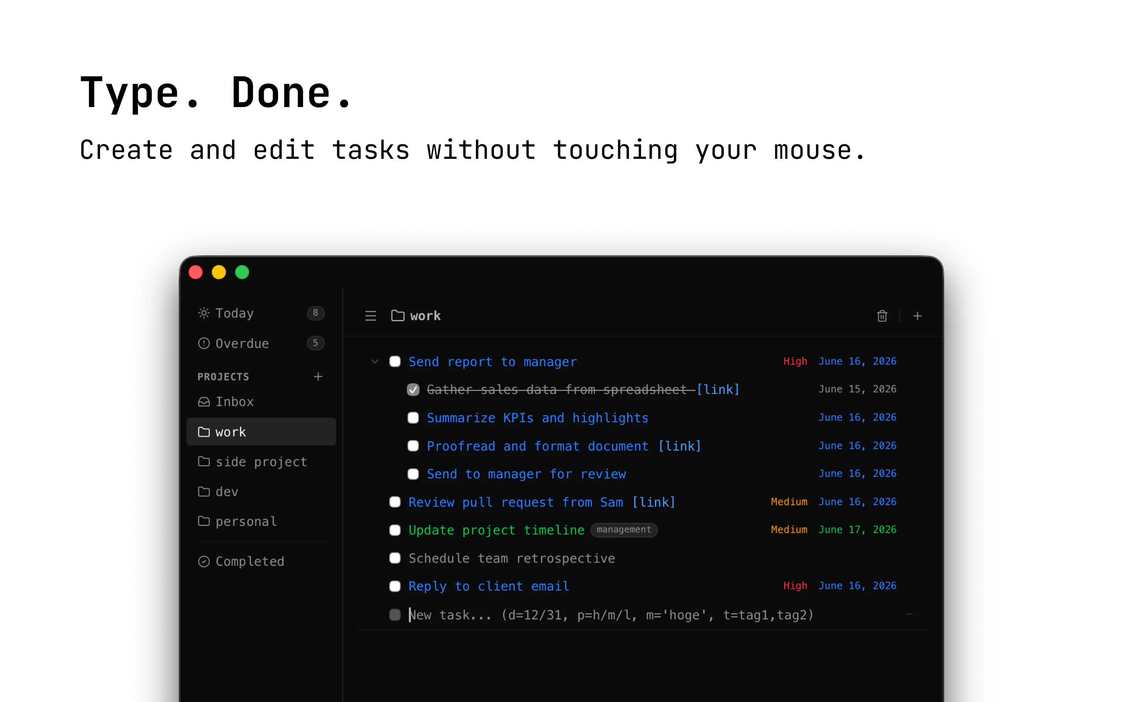
Task: Open [link] in Proofread and format document
Action: coord(680,446)
